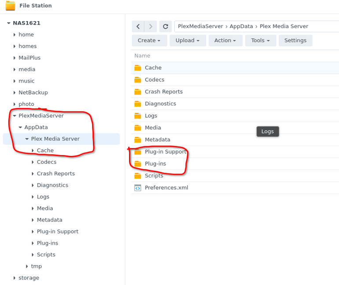Click the Settings button

click(295, 40)
